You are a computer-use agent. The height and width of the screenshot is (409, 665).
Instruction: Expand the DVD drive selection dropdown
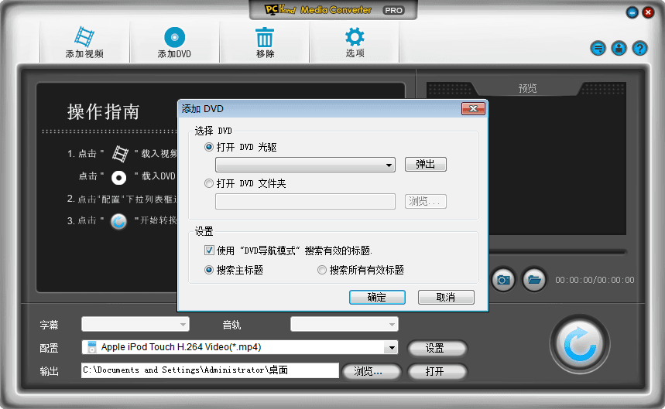389,165
